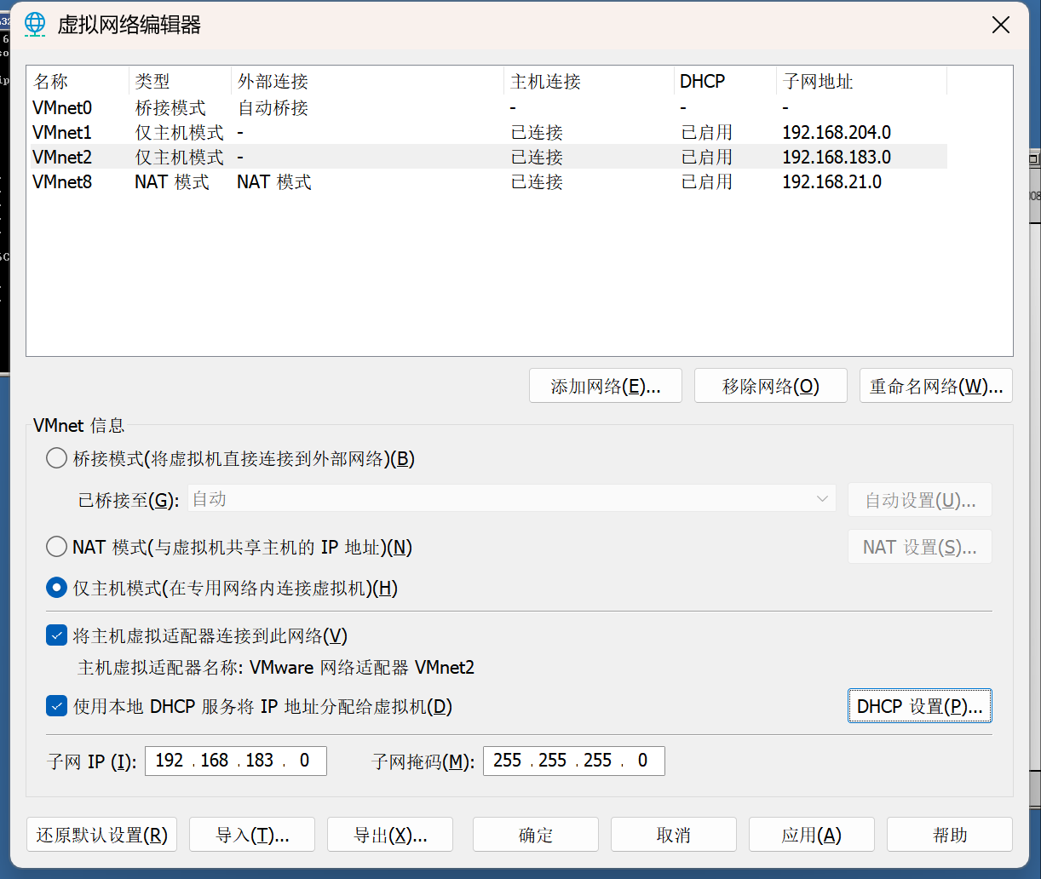Click 移除网络(O) button
The height and width of the screenshot is (879, 1041).
(x=771, y=386)
